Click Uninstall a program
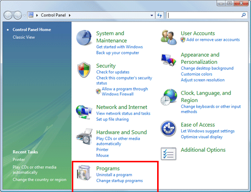The image size is (251, 192). [114, 175]
